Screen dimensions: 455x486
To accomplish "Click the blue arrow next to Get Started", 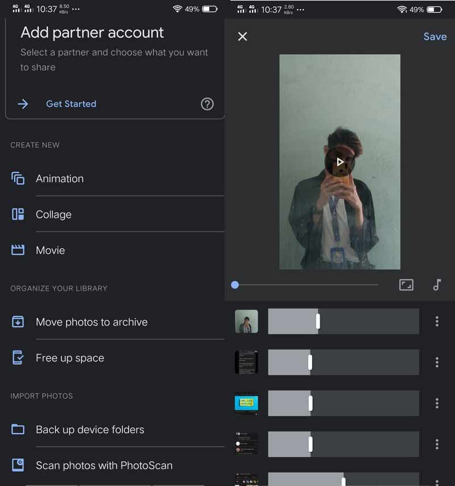I will [23, 104].
